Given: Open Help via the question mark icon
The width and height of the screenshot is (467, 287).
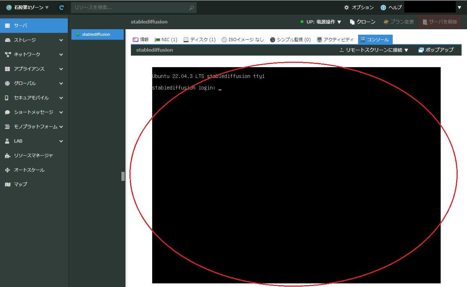Looking at the screenshot, I should (383, 8).
